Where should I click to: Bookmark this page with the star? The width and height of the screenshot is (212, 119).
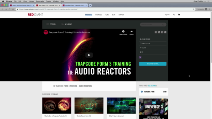193,9
